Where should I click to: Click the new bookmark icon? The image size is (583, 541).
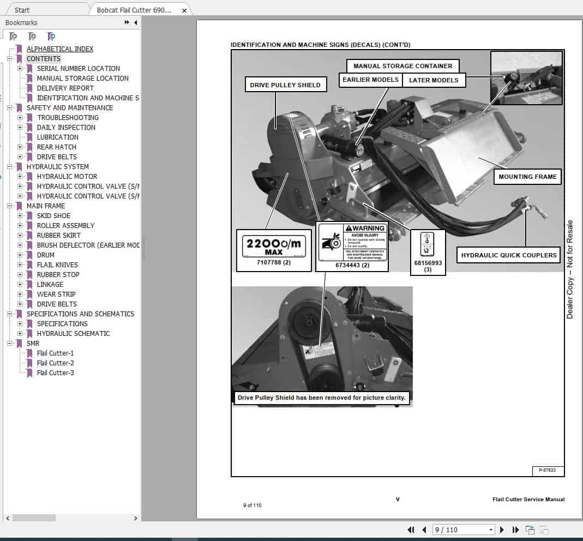(32, 37)
